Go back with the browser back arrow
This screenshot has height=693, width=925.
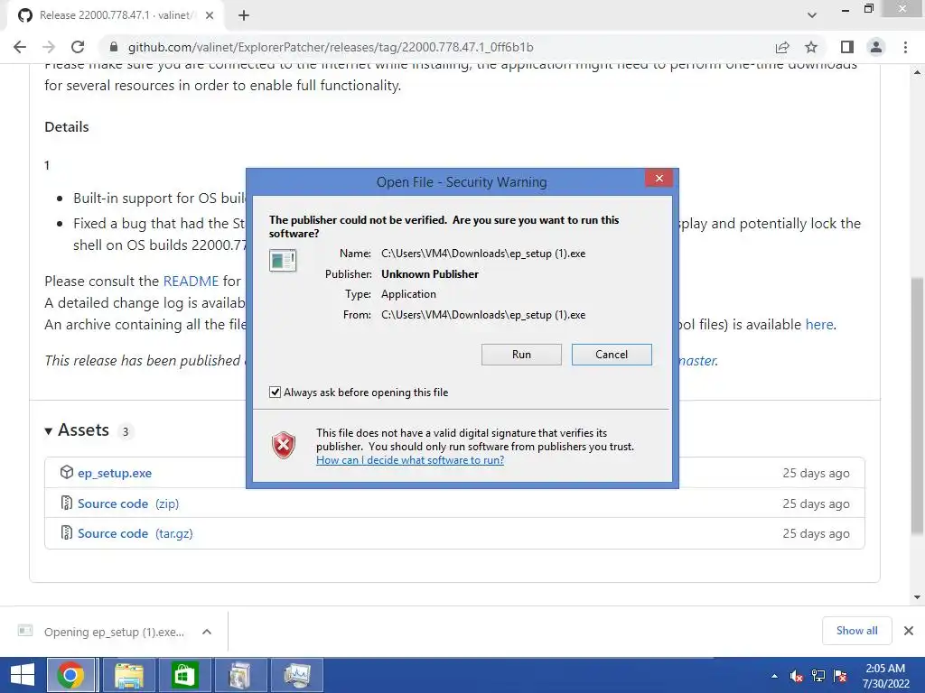[x=20, y=47]
